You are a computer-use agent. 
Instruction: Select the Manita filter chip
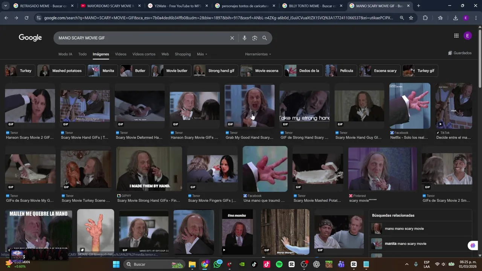pyautogui.click(x=103, y=71)
